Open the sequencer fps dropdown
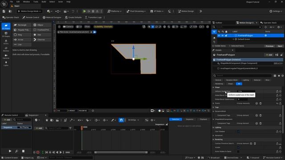The image size is (285, 160). (134, 120)
